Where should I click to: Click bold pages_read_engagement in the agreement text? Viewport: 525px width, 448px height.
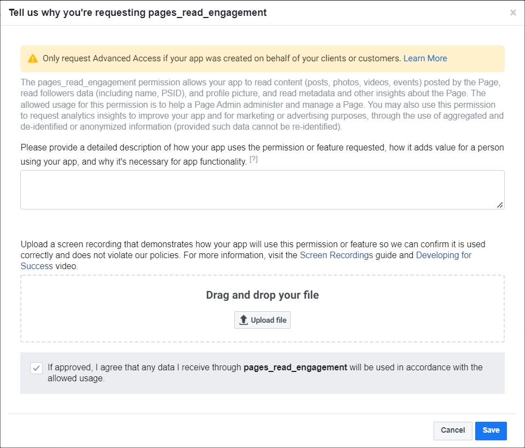(x=295, y=368)
